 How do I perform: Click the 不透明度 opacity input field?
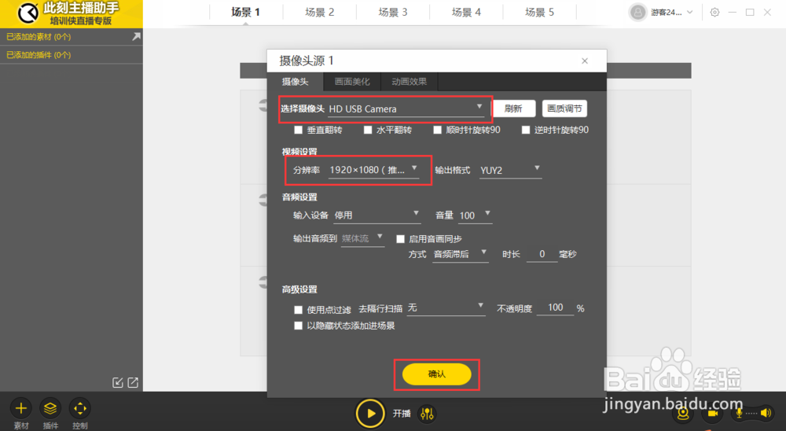[555, 308]
